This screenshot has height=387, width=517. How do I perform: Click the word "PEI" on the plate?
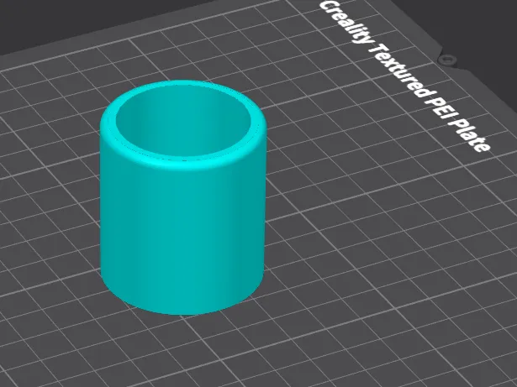437,108
